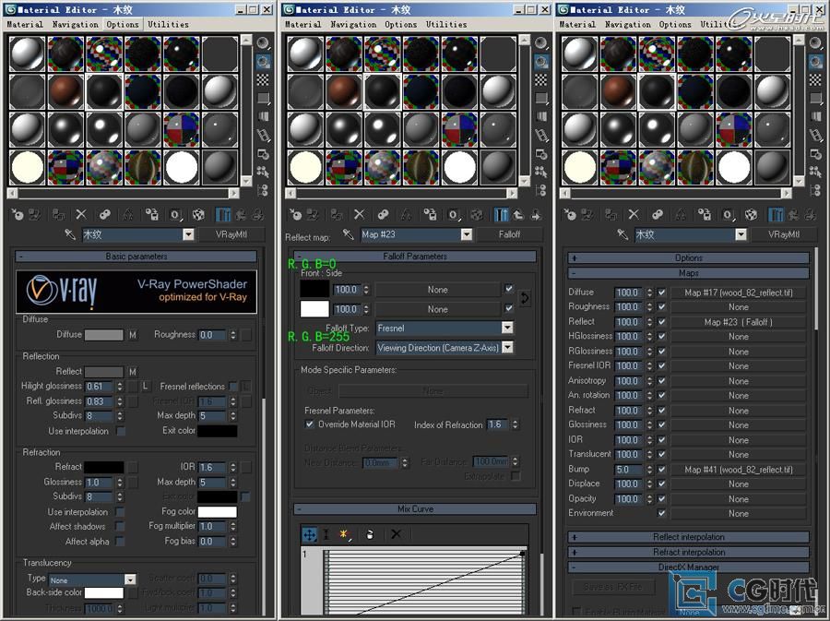Open Options menu in Falloff window

pos(401,24)
